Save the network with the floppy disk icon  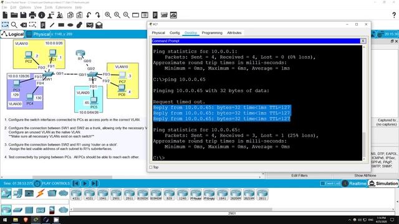pyautogui.click(x=23, y=15)
